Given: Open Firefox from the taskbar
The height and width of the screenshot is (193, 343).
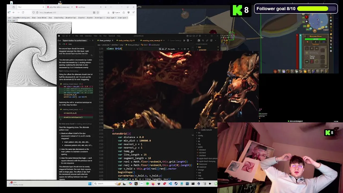Looking at the screenshot, I should (153, 184).
